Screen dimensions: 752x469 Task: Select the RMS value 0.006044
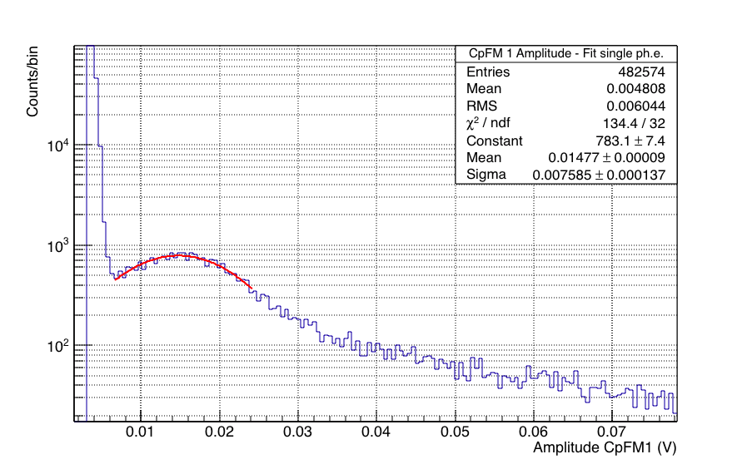tap(636, 106)
